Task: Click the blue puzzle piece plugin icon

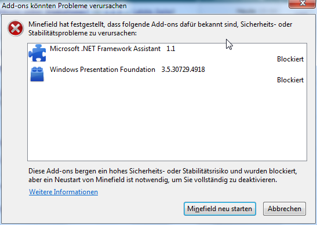Action: [37, 53]
